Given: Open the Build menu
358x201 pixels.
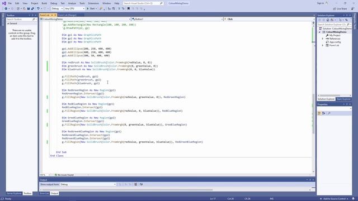Looking at the screenshot, I should click(44, 3).
